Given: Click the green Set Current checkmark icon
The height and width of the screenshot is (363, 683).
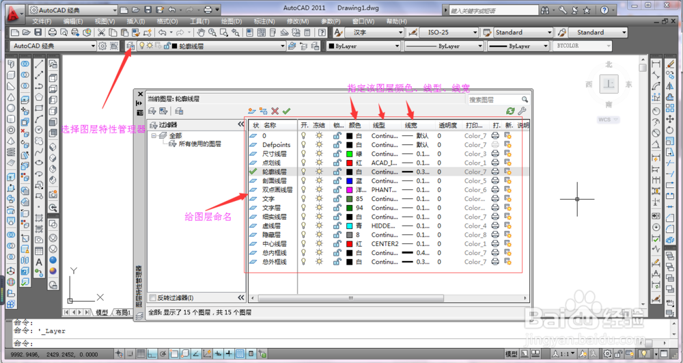Looking at the screenshot, I should pyautogui.click(x=286, y=111).
